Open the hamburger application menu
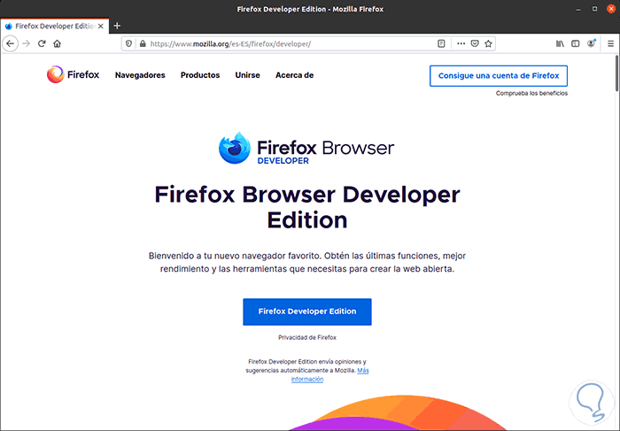Image resolution: width=620 pixels, height=431 pixels. [610, 44]
